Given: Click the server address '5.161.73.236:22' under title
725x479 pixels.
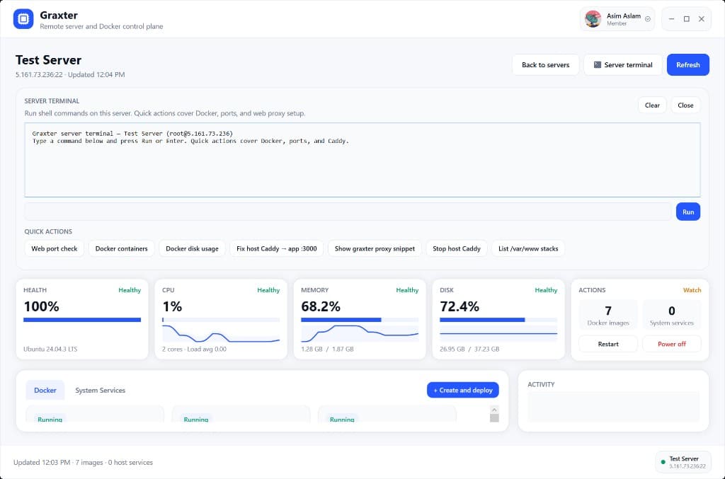Looking at the screenshot, I should tap(39, 74).
